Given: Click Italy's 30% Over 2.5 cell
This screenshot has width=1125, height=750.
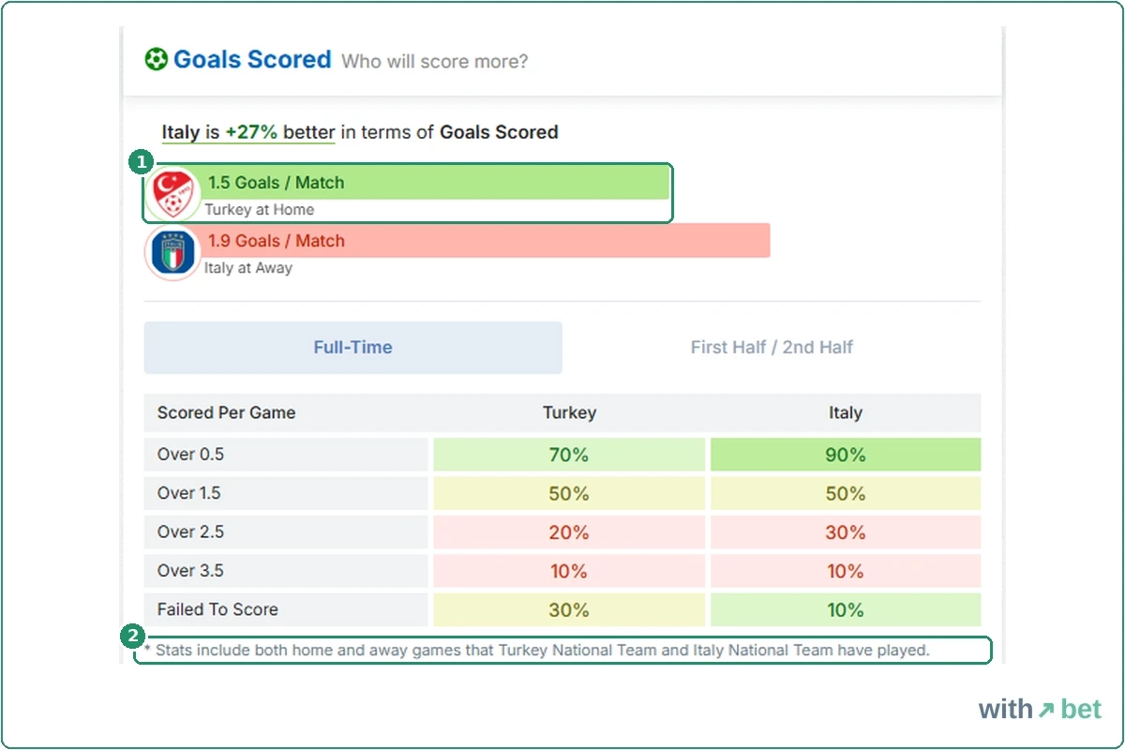Looking at the screenshot, I should (846, 532).
